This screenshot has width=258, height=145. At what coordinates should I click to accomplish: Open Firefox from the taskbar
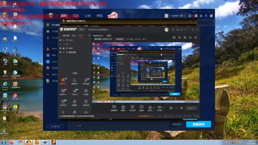pos(12,142)
